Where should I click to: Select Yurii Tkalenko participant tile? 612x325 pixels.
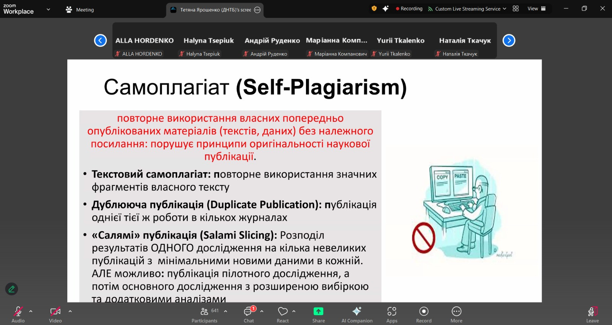point(400,40)
